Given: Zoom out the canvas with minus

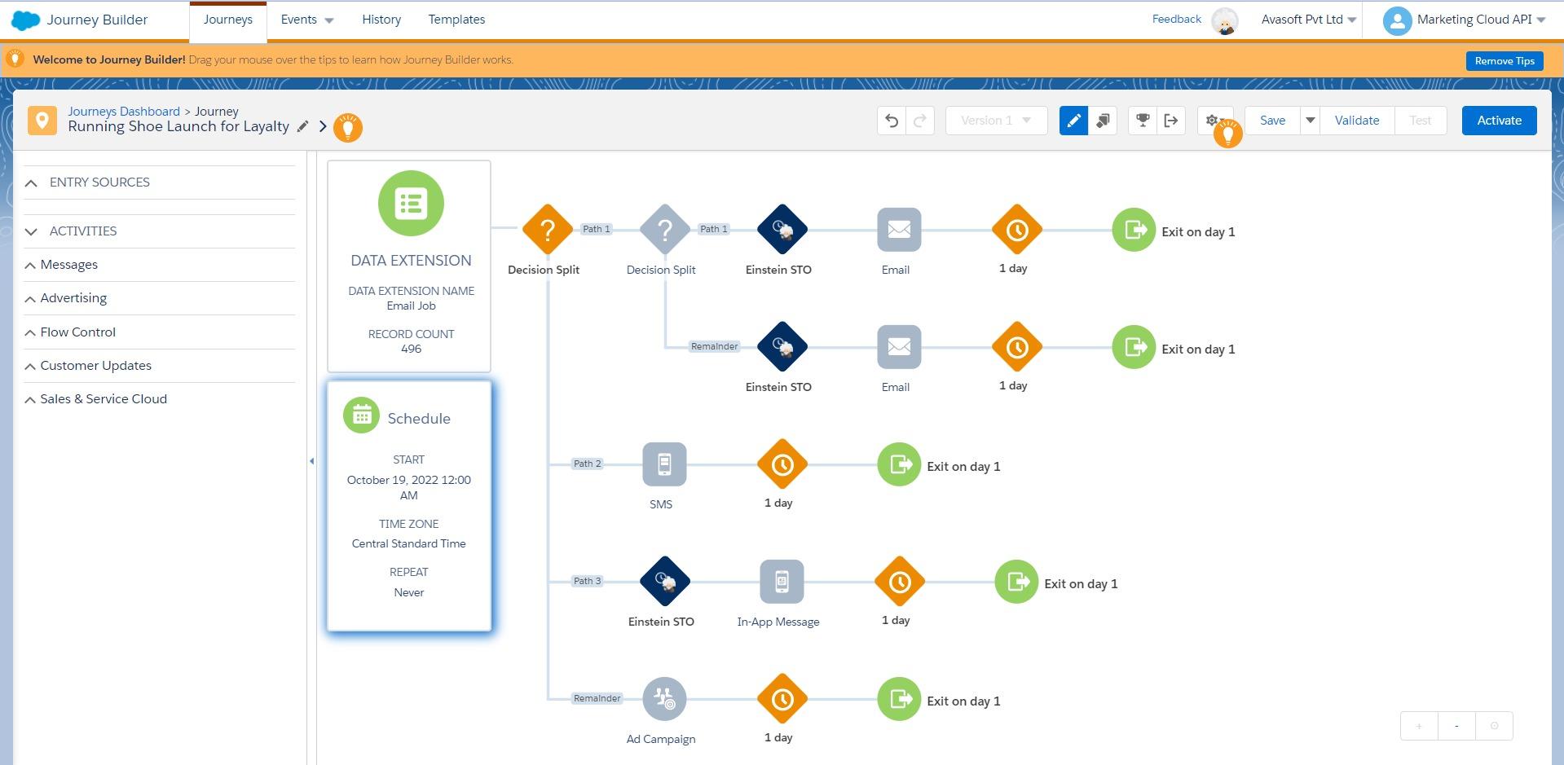Looking at the screenshot, I should point(1456,726).
